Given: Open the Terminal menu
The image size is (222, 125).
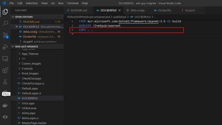Looking at the screenshot, I should [x=72, y=3].
